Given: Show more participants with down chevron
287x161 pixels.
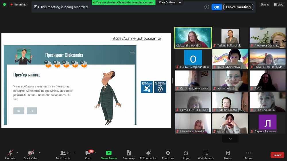Looking at the screenshot, I should pos(230,139).
